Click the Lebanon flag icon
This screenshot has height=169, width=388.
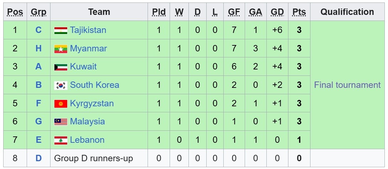60,140
